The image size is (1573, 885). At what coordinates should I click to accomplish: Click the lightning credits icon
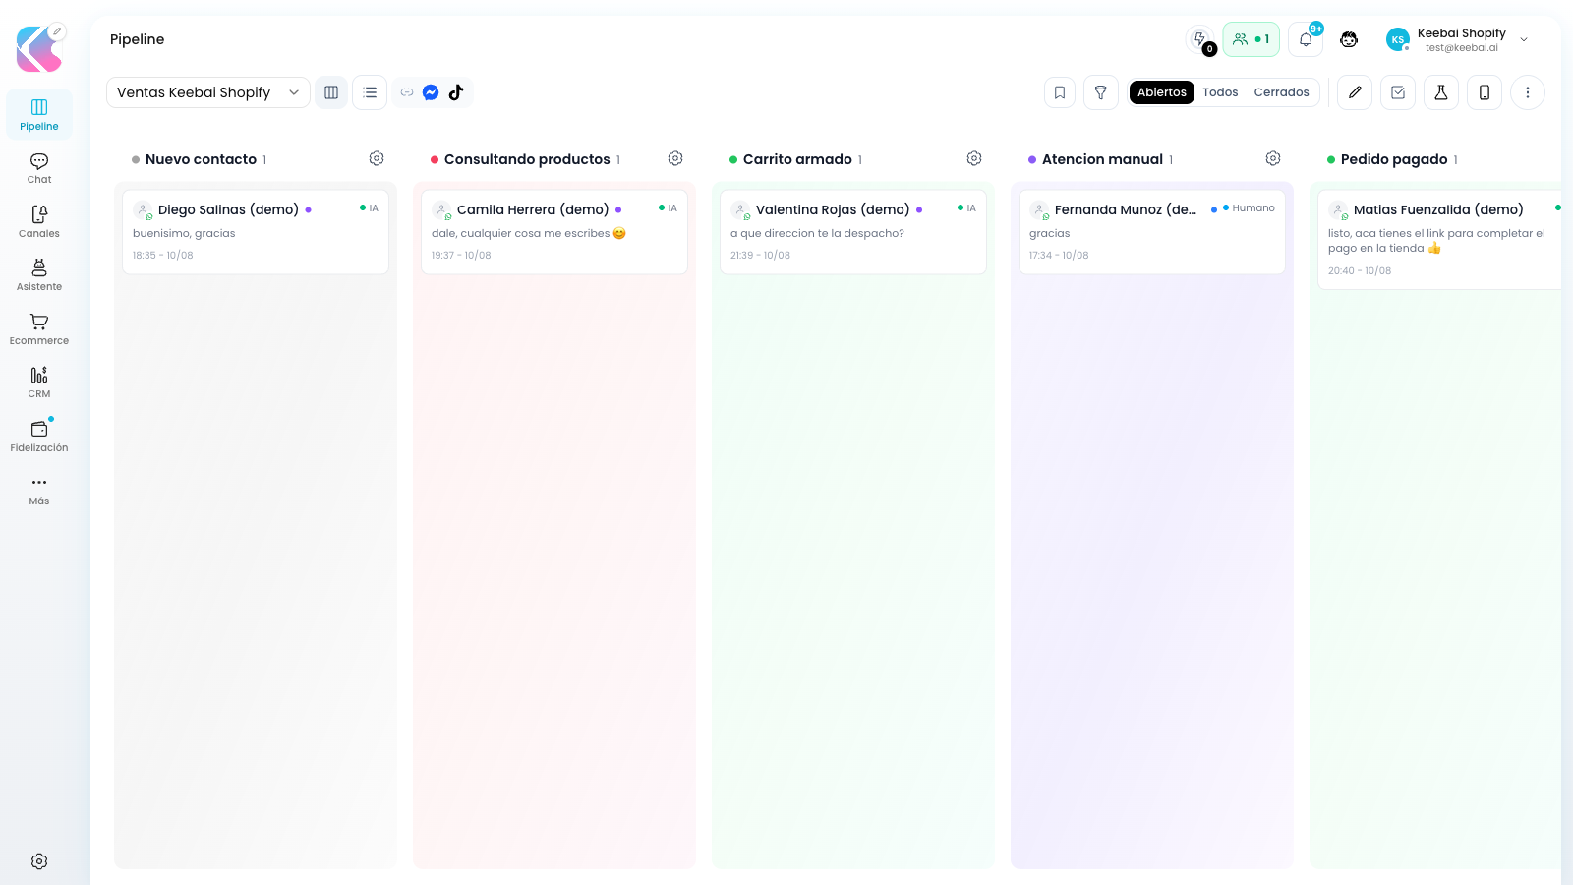point(1200,39)
